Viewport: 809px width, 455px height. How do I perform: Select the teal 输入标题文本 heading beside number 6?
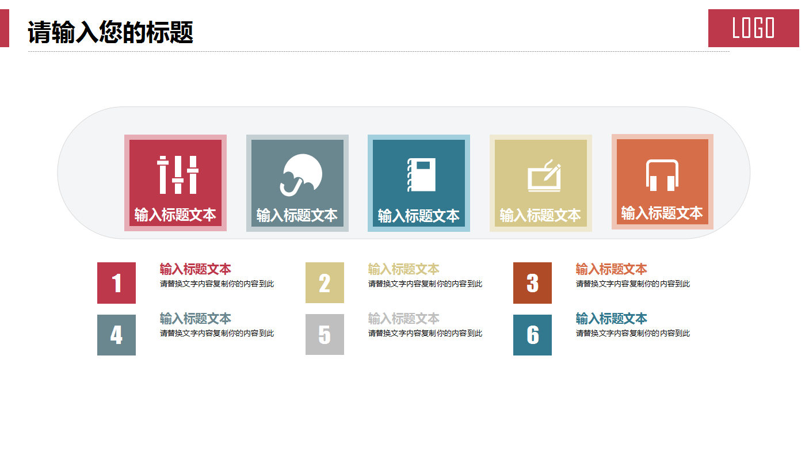(x=611, y=319)
